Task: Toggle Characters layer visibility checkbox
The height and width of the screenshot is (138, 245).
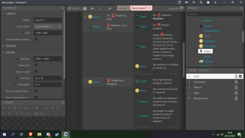Action: pyautogui.click(x=240, y=82)
